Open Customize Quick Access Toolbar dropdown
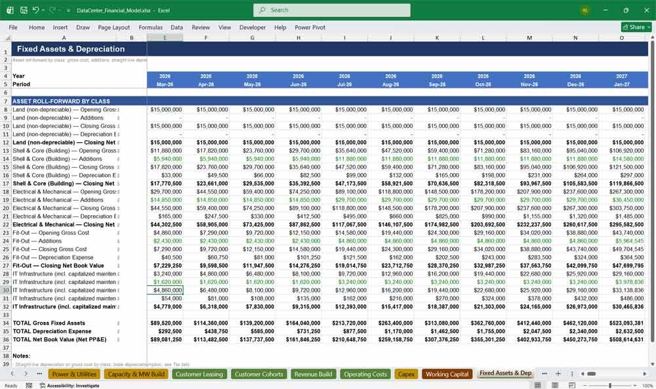This screenshot has height=389, width=656. [x=68, y=10]
